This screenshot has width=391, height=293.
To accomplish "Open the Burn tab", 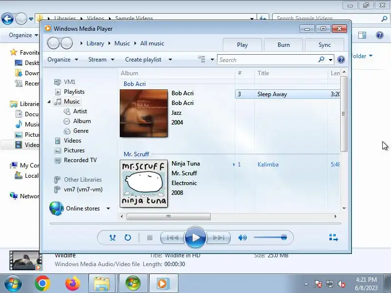I will click(283, 45).
